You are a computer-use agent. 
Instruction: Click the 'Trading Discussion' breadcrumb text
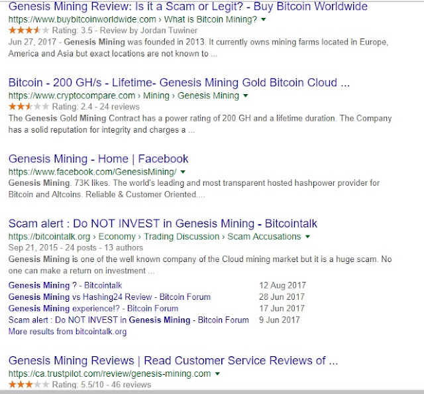pos(182,237)
